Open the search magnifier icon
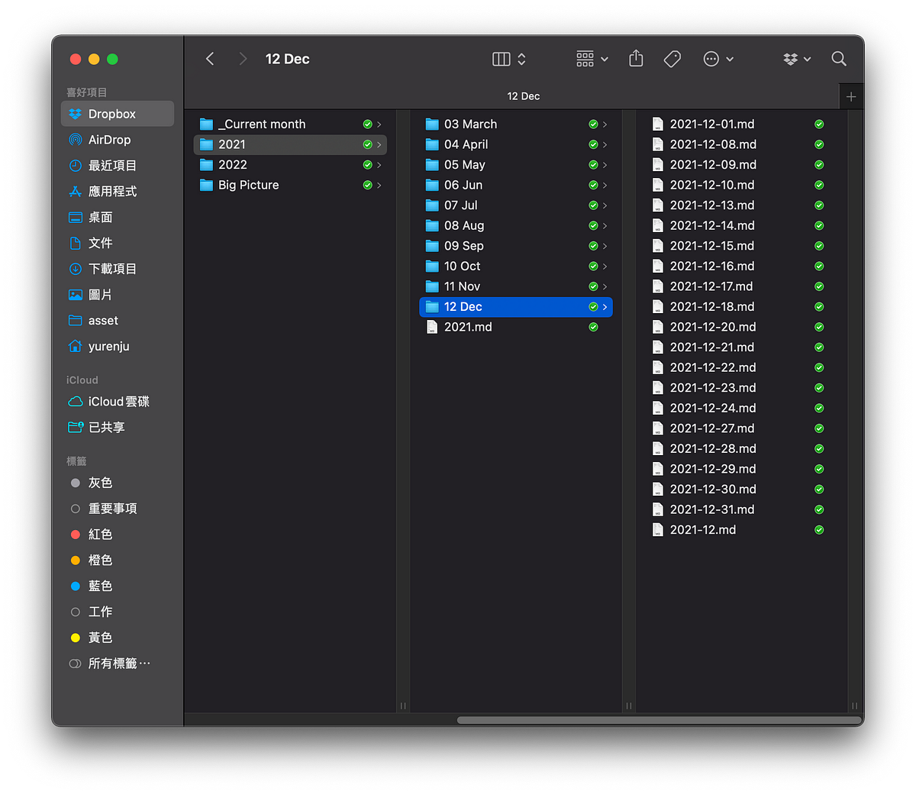Screen dimensions: 916x795 click(839, 59)
